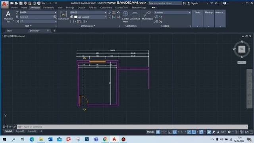This screenshot has width=254, height=143.
Task: Open the Use Current dimension layer dropdown
Action: pos(90,17)
